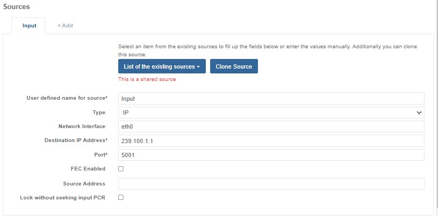Click the Network Interface field containing eth0
438x216 pixels.
[x=271, y=126]
